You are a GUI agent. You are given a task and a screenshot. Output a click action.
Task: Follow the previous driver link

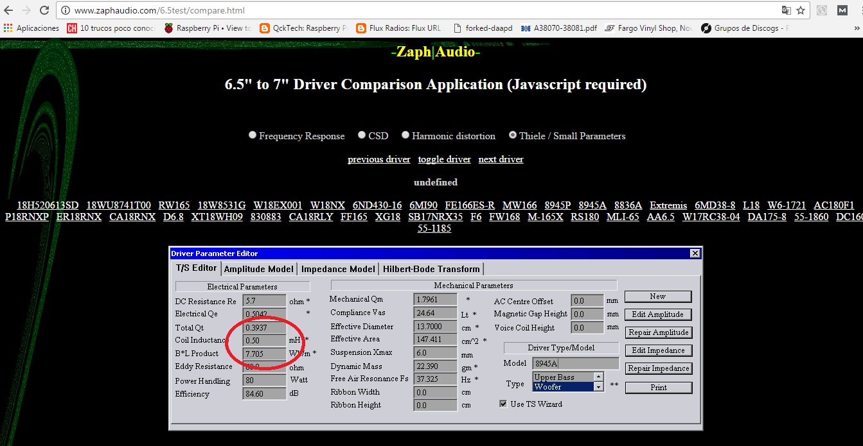pyautogui.click(x=379, y=159)
